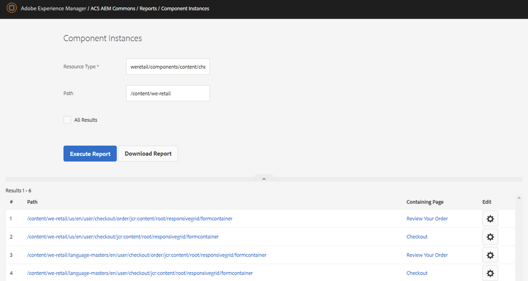Open the us/en checkout/order formcontainer path link
This screenshot has height=281, width=528.
(x=130, y=219)
